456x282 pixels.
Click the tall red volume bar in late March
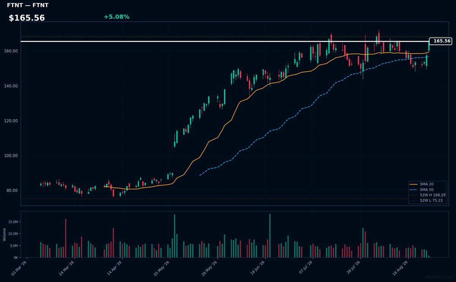click(x=65, y=238)
